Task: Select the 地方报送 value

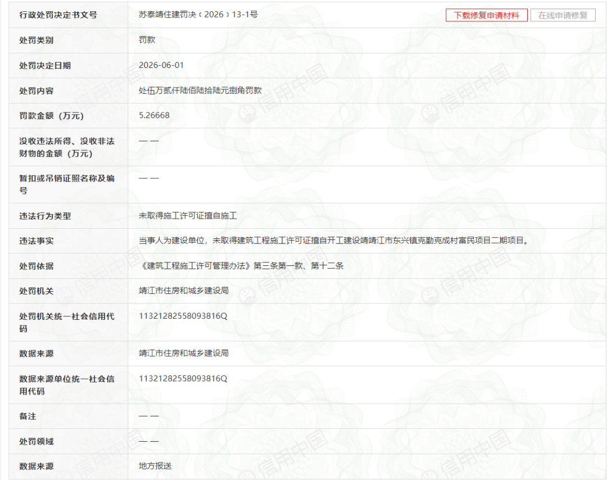Action: point(155,466)
